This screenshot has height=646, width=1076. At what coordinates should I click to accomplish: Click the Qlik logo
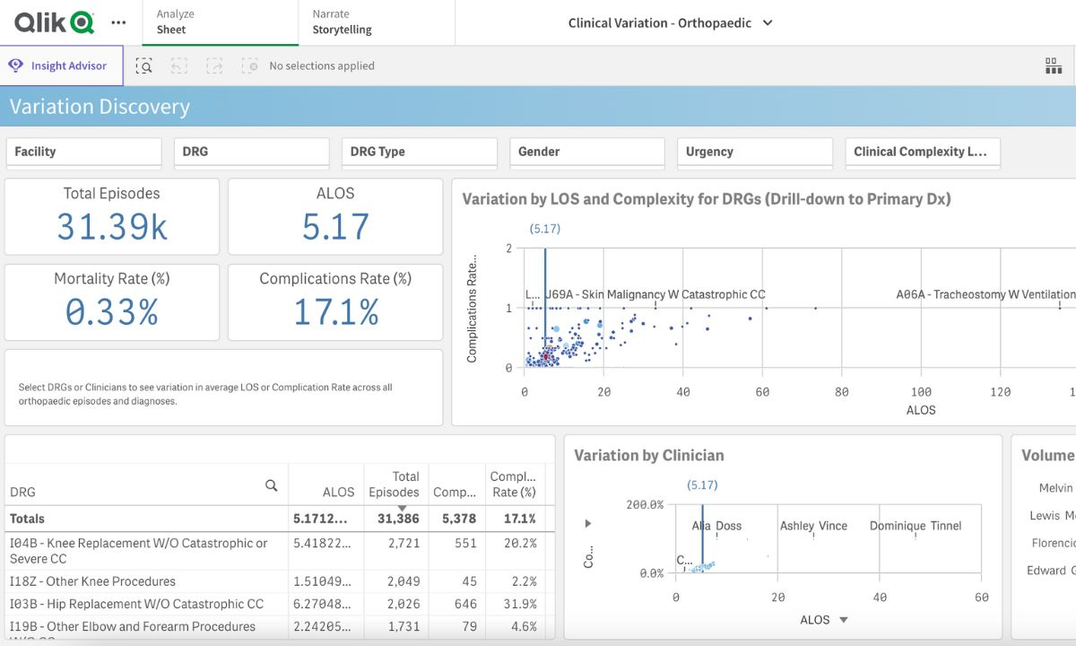coord(54,22)
